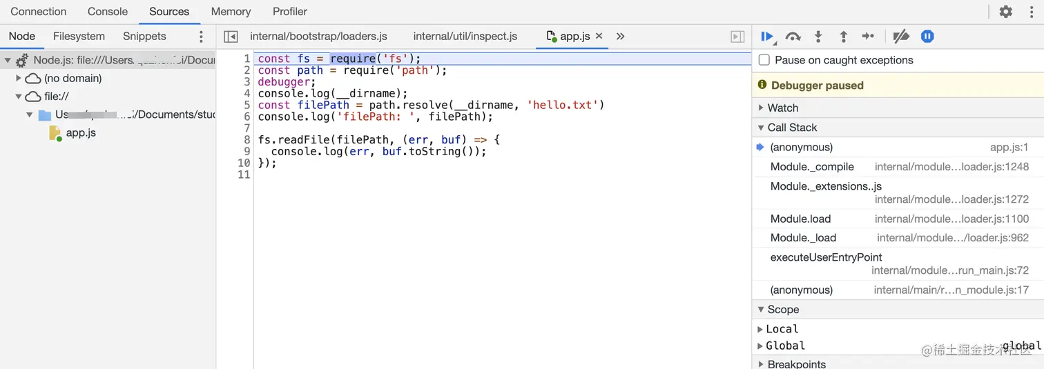Open internal/bootstrap/loaders.js file tab

(318, 37)
